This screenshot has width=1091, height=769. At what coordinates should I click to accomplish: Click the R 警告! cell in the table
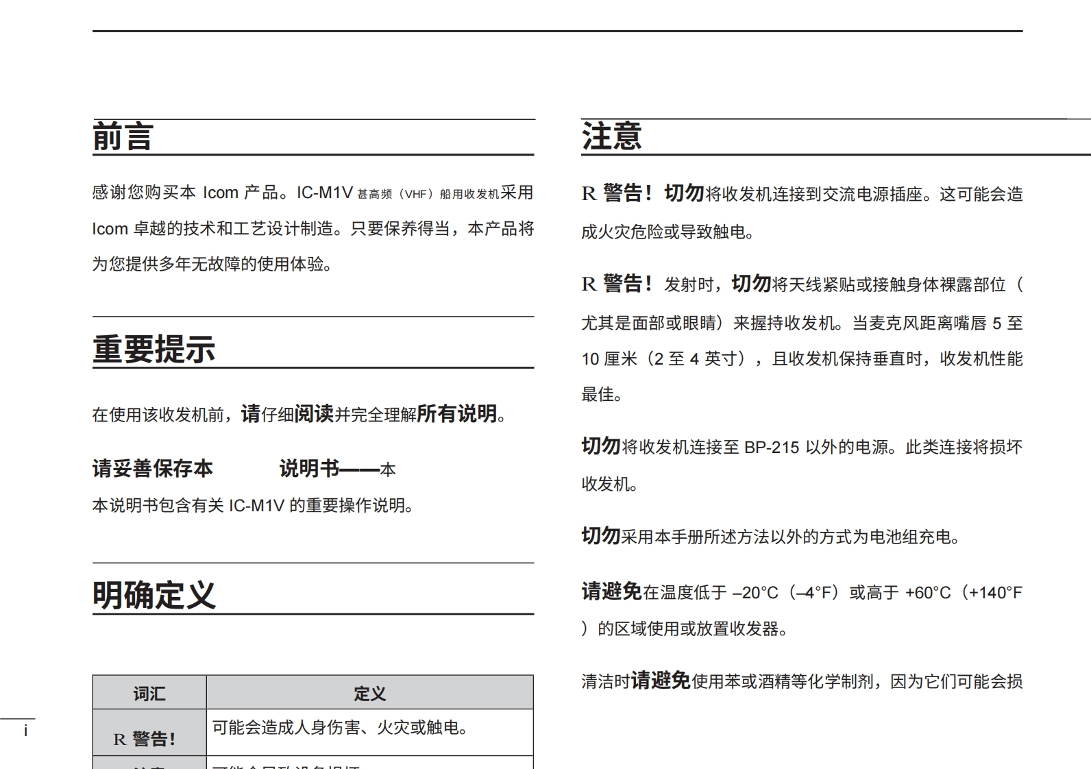point(145,739)
